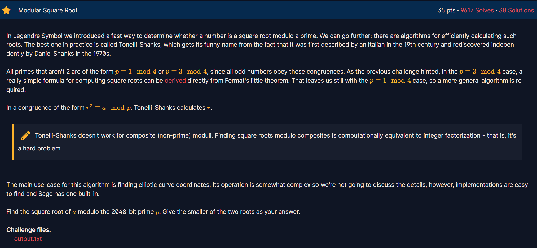Image resolution: width=537 pixels, height=248 pixels.
Task: Click the challenge header bar
Action: [268, 10]
